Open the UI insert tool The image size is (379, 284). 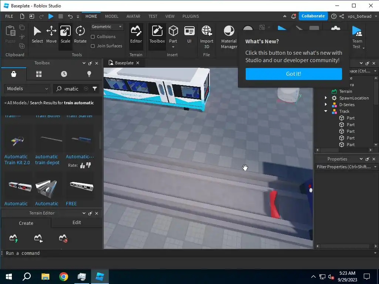click(x=189, y=34)
